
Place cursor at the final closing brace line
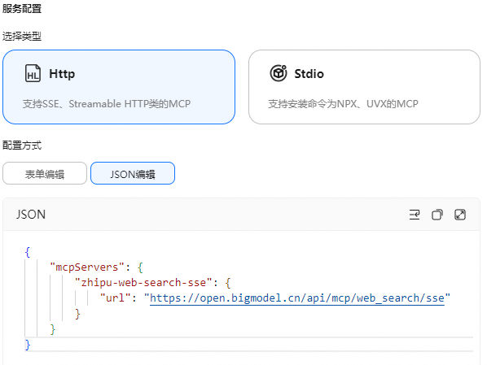click(248, 345)
